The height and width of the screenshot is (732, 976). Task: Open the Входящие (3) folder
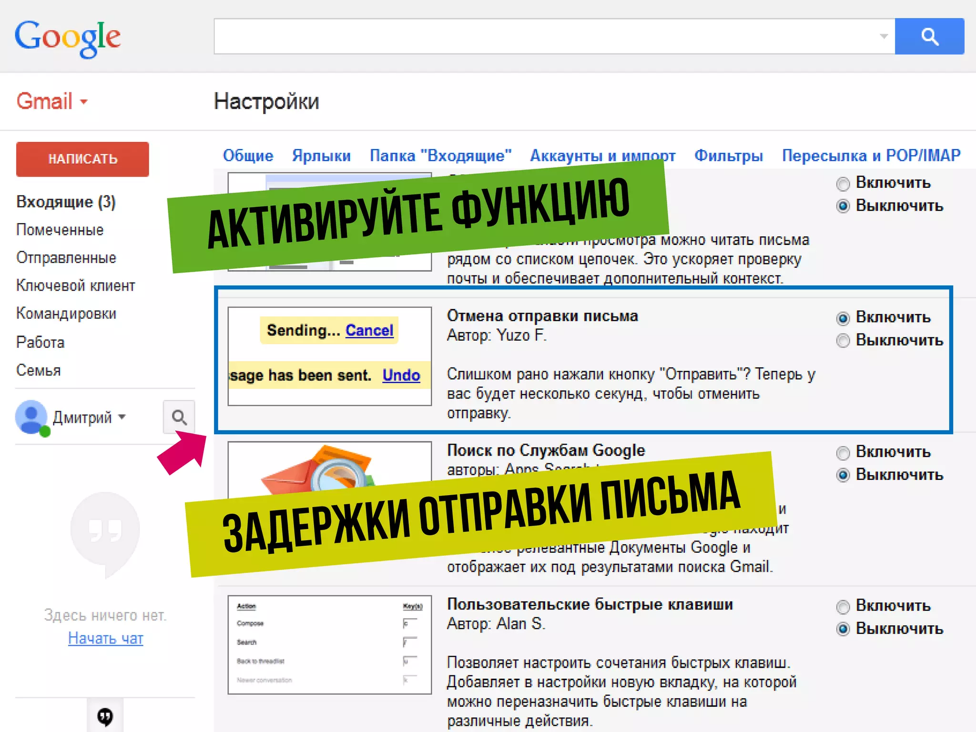(x=66, y=202)
